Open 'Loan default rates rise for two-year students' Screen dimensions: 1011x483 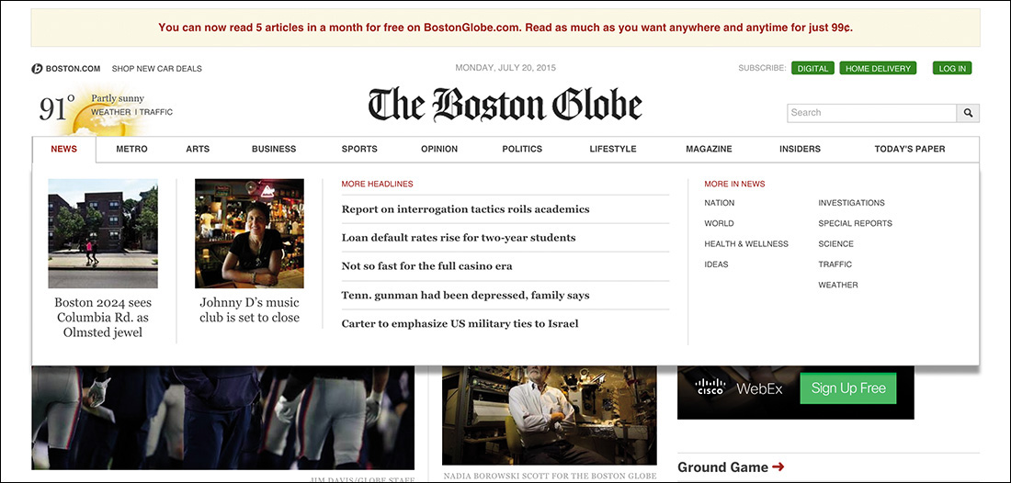coord(459,238)
